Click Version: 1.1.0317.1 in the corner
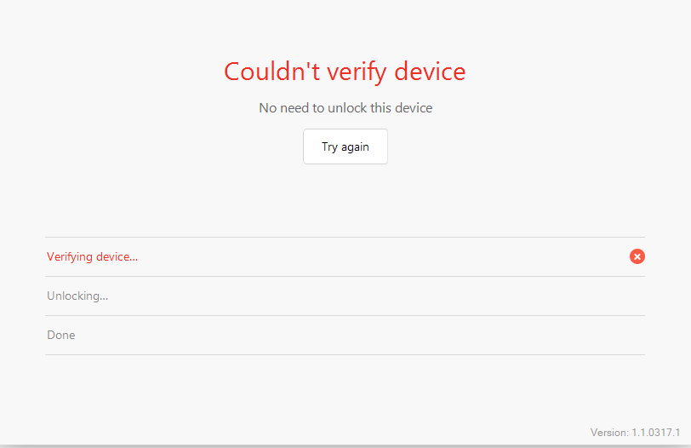691x448 pixels. click(x=635, y=433)
